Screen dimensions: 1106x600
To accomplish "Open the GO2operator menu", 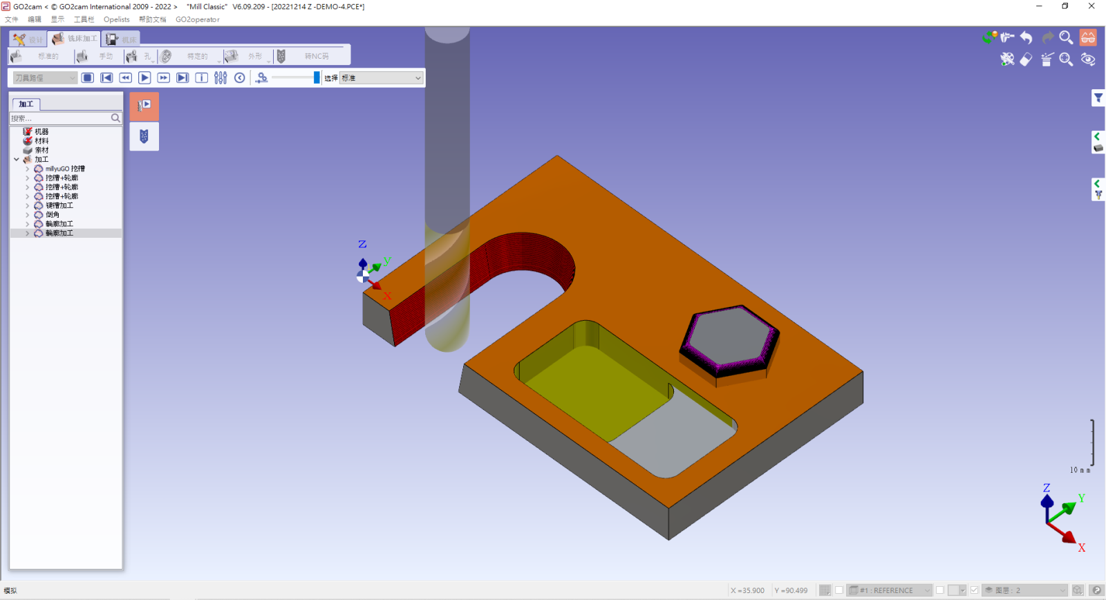I will pyautogui.click(x=198, y=19).
